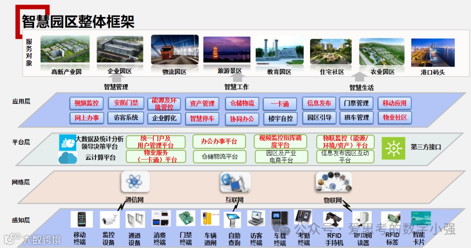
Task: Click the 信息发布 application box
Action: (319, 103)
